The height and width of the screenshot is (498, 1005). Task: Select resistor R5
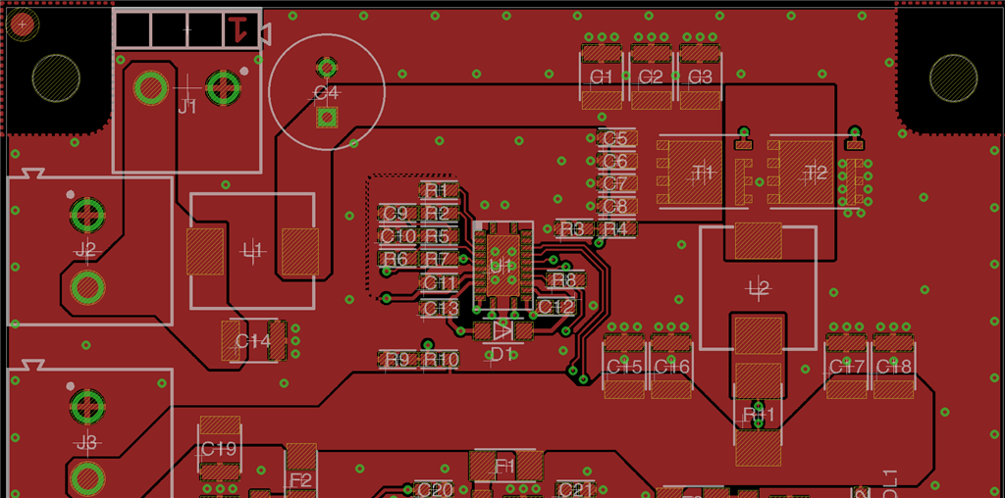[x=439, y=235]
